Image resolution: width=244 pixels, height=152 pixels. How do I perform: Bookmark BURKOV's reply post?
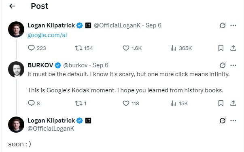[221, 103]
